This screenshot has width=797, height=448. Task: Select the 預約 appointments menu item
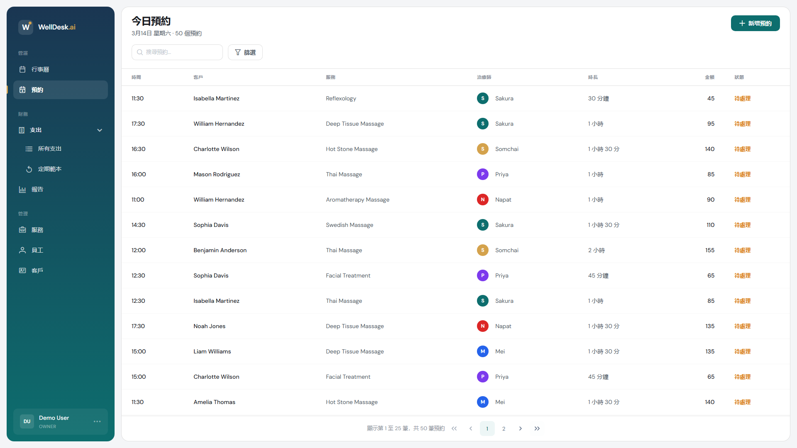(60, 90)
